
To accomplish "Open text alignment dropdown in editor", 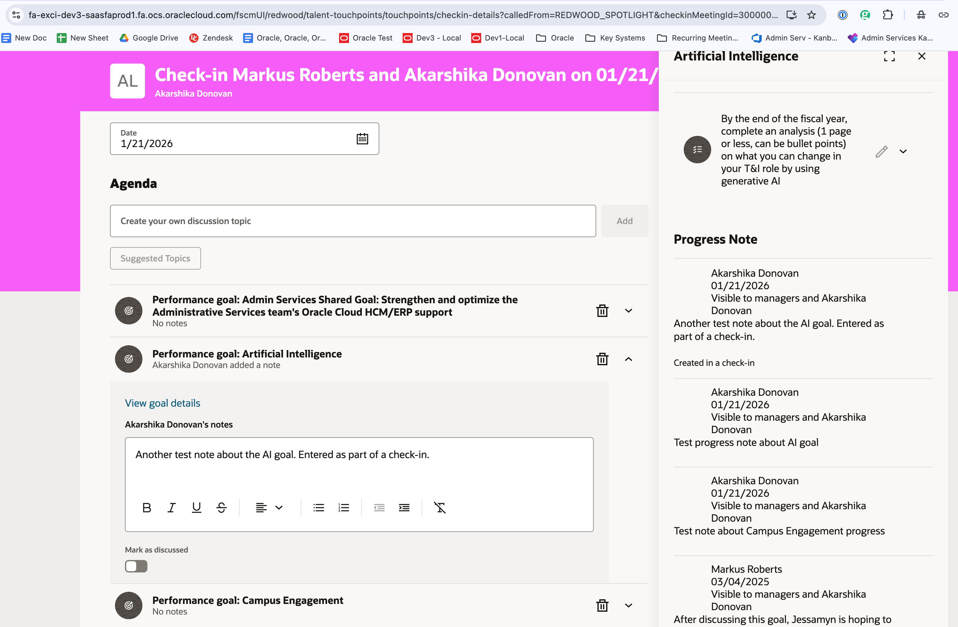I will pos(269,507).
